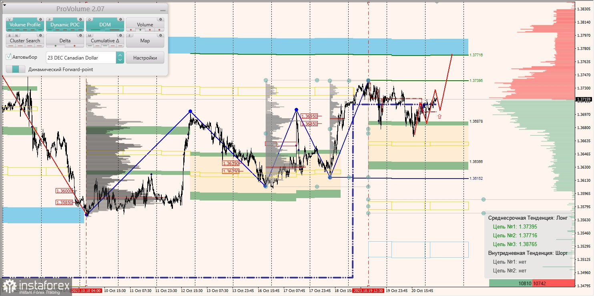Toggle the Cluster Search indicator
Image resolution: width=594 pixels, height=296 pixels.
click(25, 41)
